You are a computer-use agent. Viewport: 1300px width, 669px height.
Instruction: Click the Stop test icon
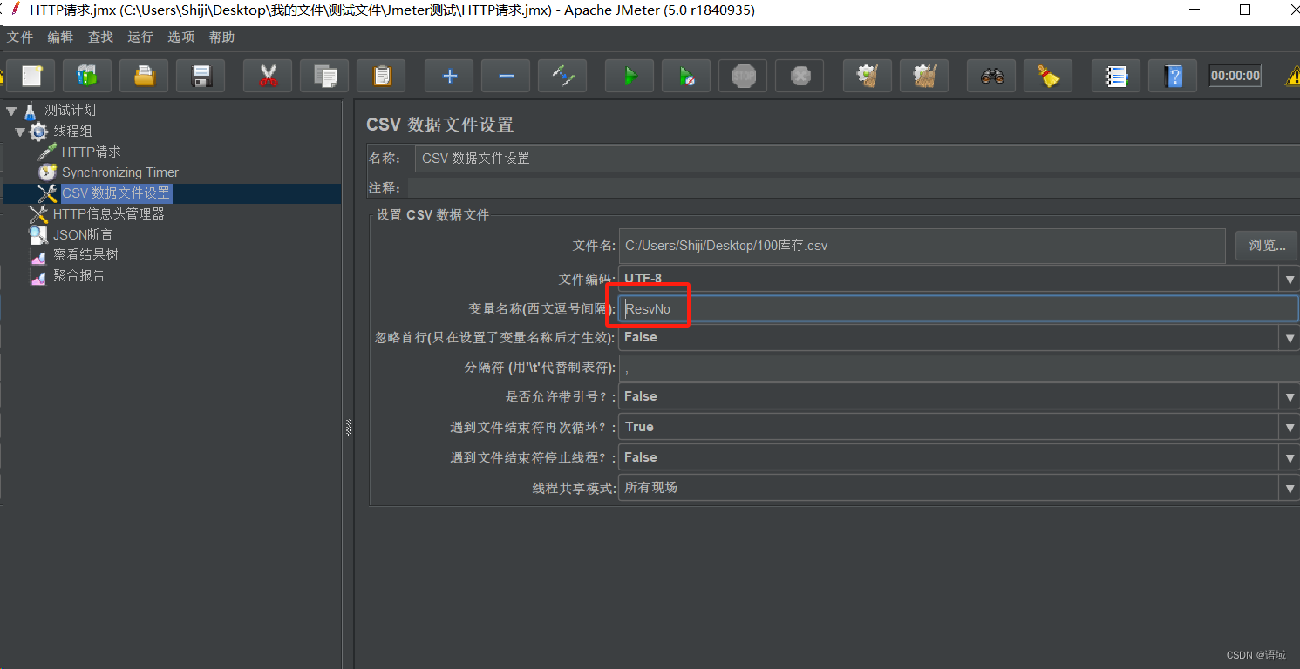743,76
